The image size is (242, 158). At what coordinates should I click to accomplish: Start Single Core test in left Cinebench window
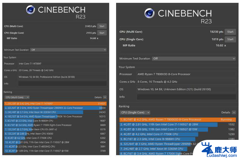[102, 33]
